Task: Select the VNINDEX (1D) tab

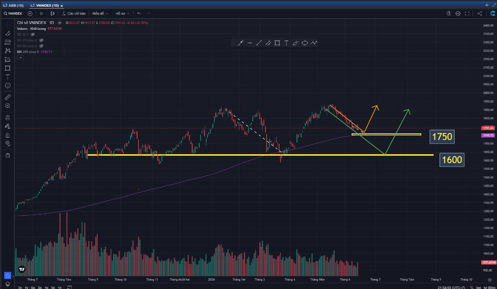Action: point(45,5)
